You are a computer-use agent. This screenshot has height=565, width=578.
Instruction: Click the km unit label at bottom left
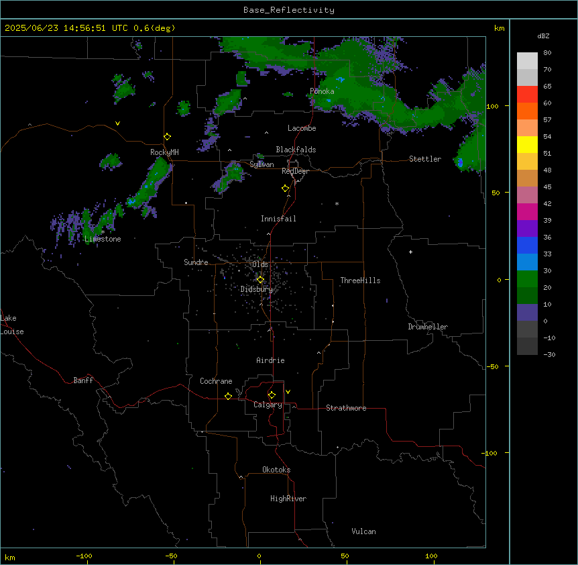pyautogui.click(x=10, y=557)
